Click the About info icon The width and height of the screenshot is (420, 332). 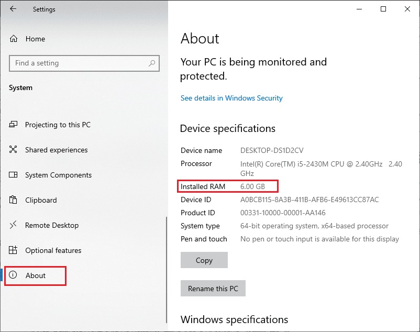coord(14,275)
